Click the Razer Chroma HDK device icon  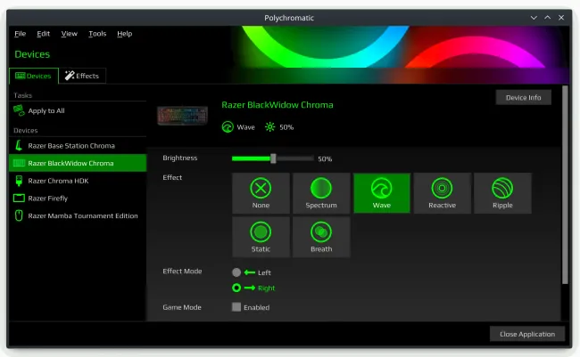[x=19, y=181]
